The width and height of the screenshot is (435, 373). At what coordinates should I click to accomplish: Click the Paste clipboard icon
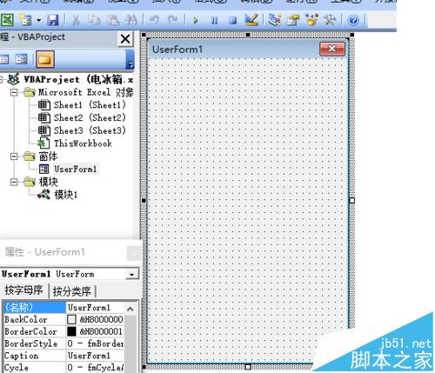(x=112, y=20)
